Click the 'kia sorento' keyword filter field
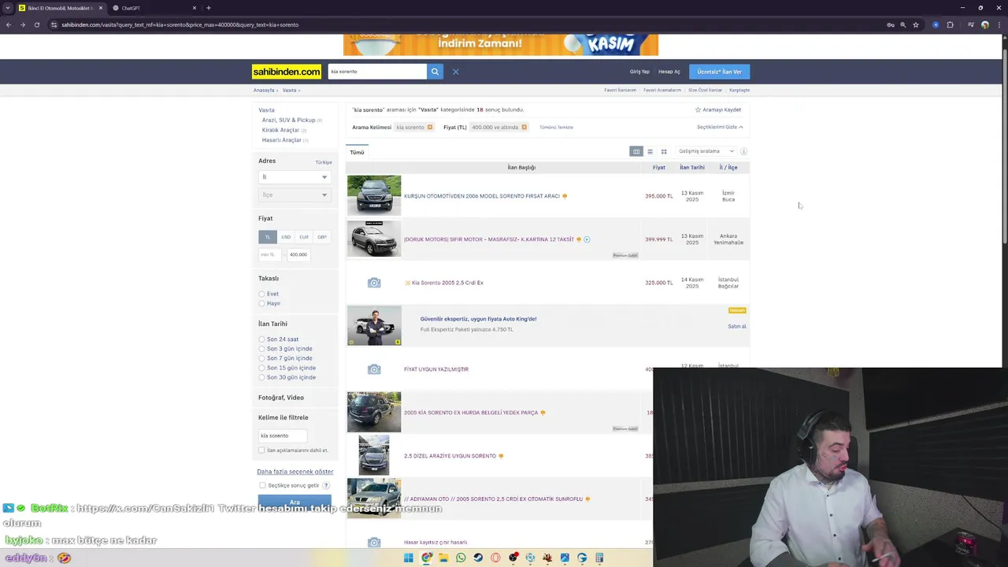 coord(282,435)
